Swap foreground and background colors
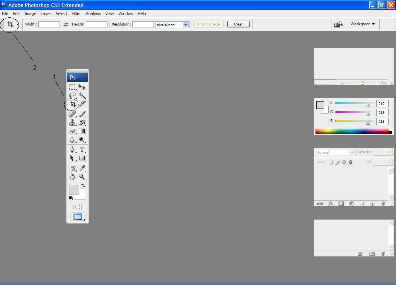This screenshot has width=396, height=285. [83, 186]
